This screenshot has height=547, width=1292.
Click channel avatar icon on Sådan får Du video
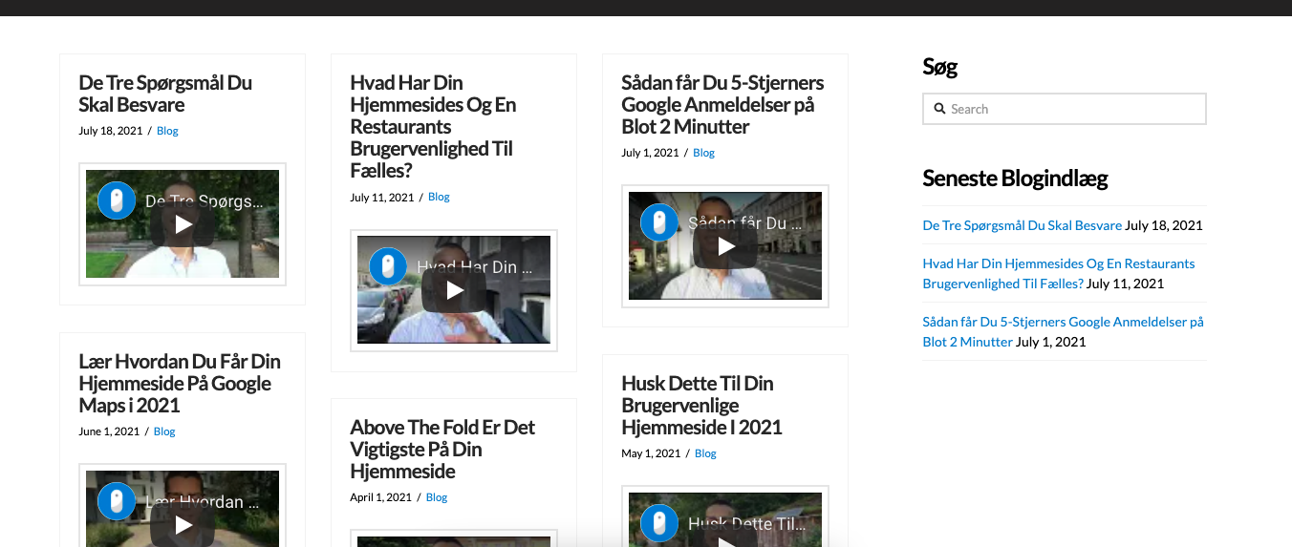click(659, 223)
